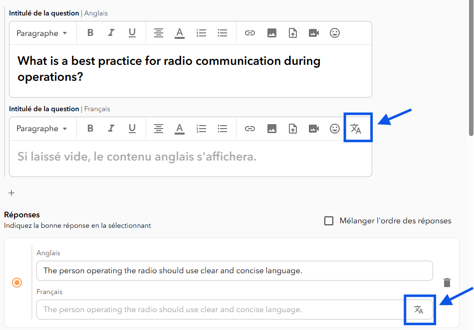Edit the English question text area
Image resolution: width=474 pixels, height=330 pixels.
click(x=191, y=71)
